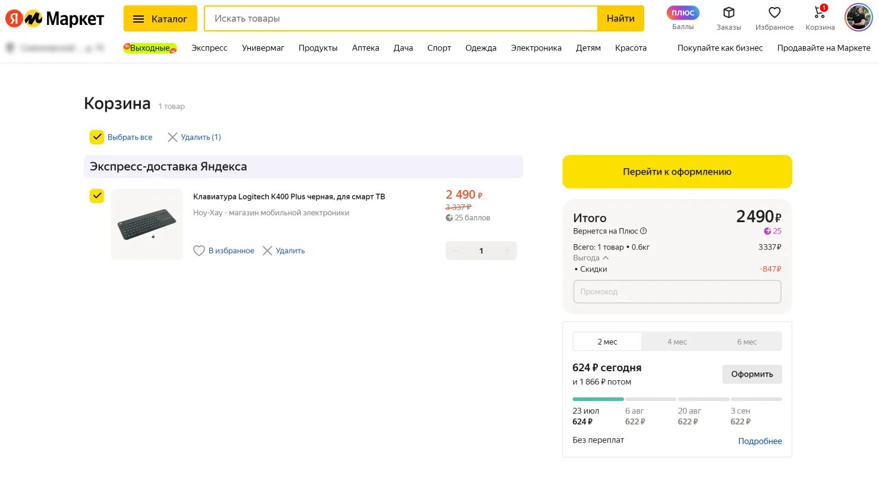This screenshot has height=477, width=879.
Task: Click the blurred delivery address in header
Action: pos(55,48)
